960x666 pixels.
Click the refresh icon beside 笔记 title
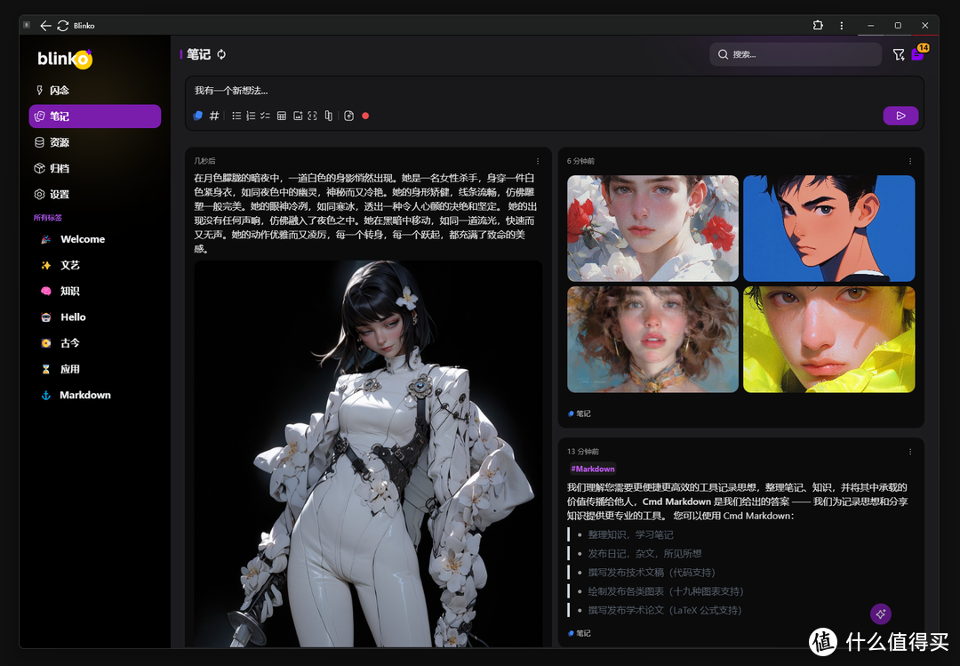pyautogui.click(x=221, y=54)
